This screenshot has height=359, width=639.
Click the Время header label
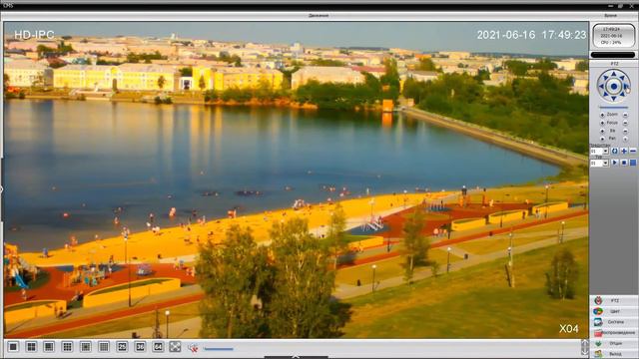610,16
